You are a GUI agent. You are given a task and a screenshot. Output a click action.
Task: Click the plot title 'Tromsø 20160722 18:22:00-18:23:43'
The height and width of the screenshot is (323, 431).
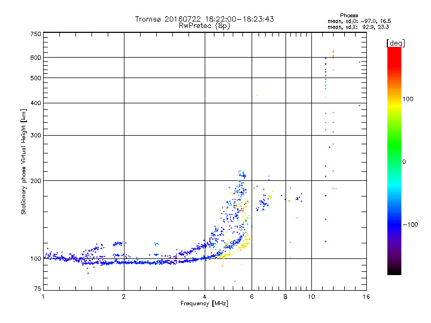click(x=204, y=19)
